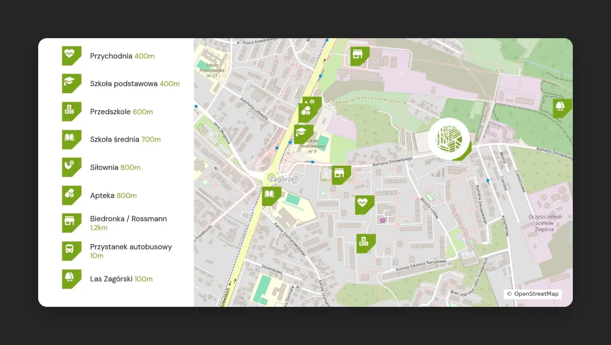Open the forest tree marker on the map
The width and height of the screenshot is (611, 345).
coord(562,108)
